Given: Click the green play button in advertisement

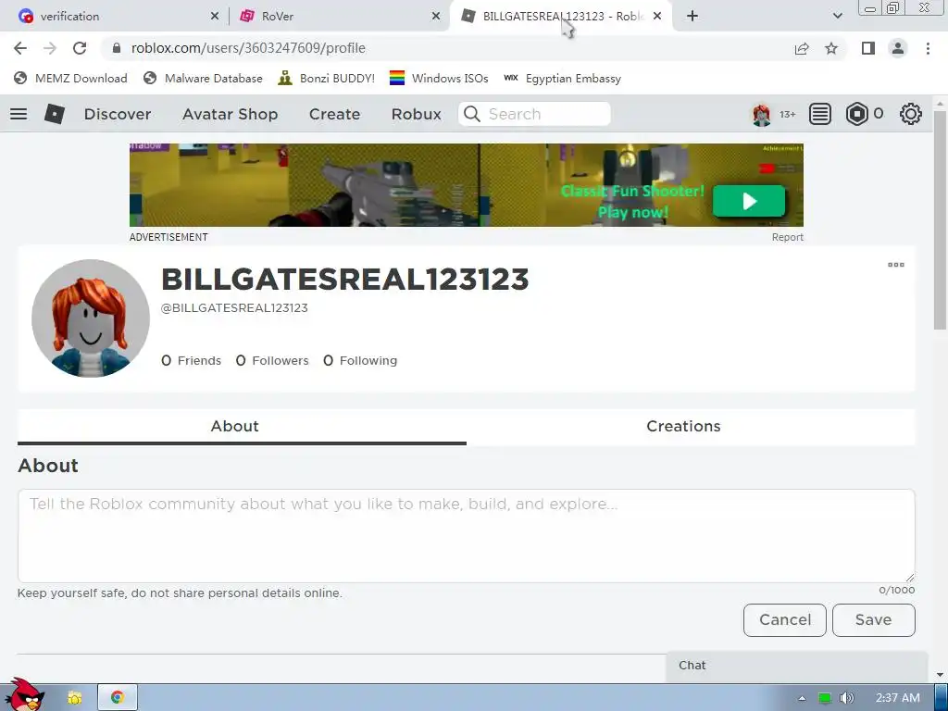Looking at the screenshot, I should [749, 201].
